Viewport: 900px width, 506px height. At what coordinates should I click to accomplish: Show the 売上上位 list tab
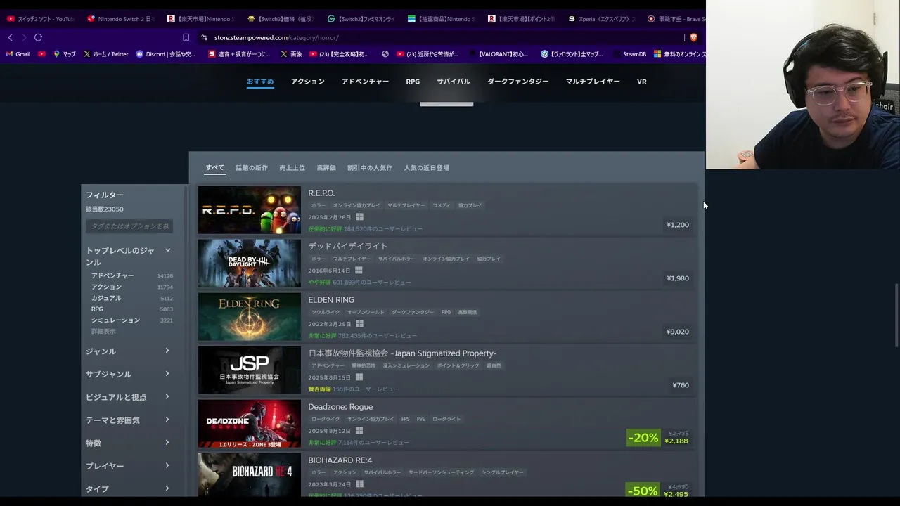[292, 168]
